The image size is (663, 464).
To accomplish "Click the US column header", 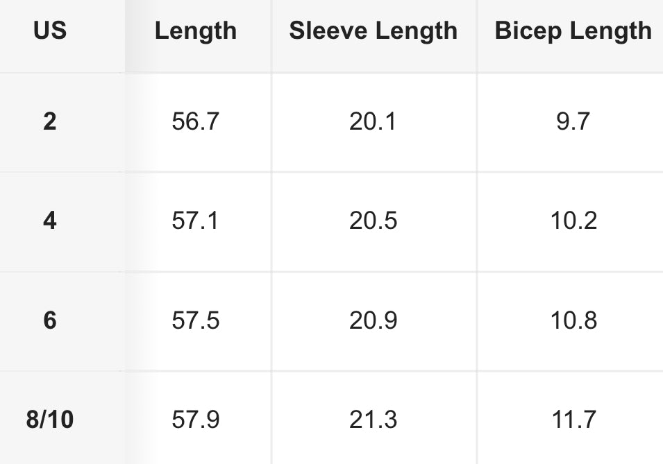I will coord(50,31).
